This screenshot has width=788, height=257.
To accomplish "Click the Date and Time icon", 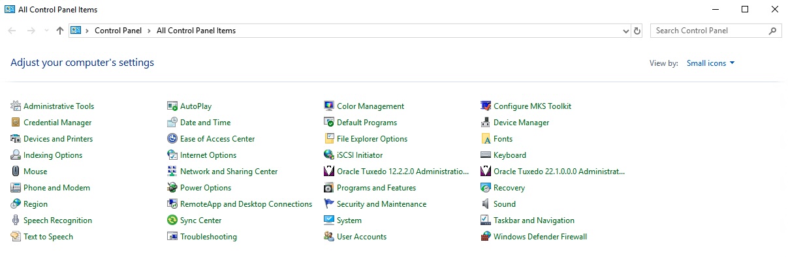I will click(x=172, y=123).
